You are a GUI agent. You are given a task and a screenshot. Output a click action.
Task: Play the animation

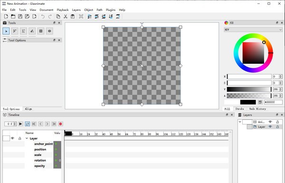coord(20,124)
